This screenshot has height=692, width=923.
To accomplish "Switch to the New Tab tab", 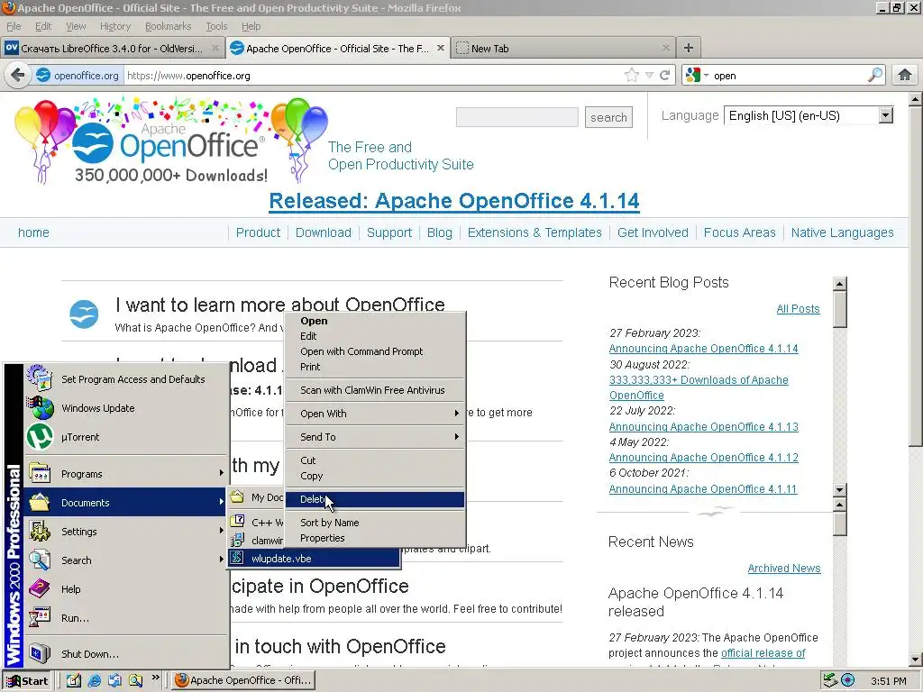I will tap(564, 49).
